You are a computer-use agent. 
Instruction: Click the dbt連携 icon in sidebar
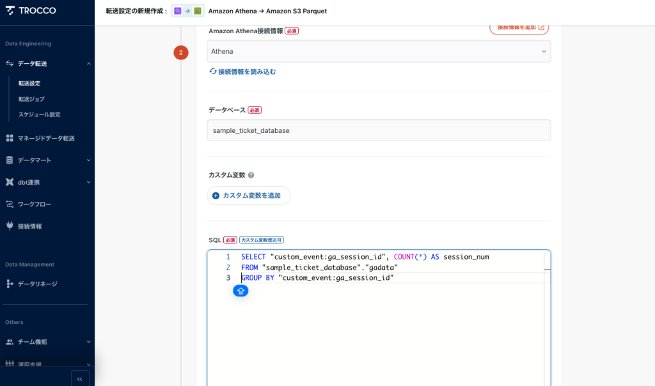pos(10,182)
